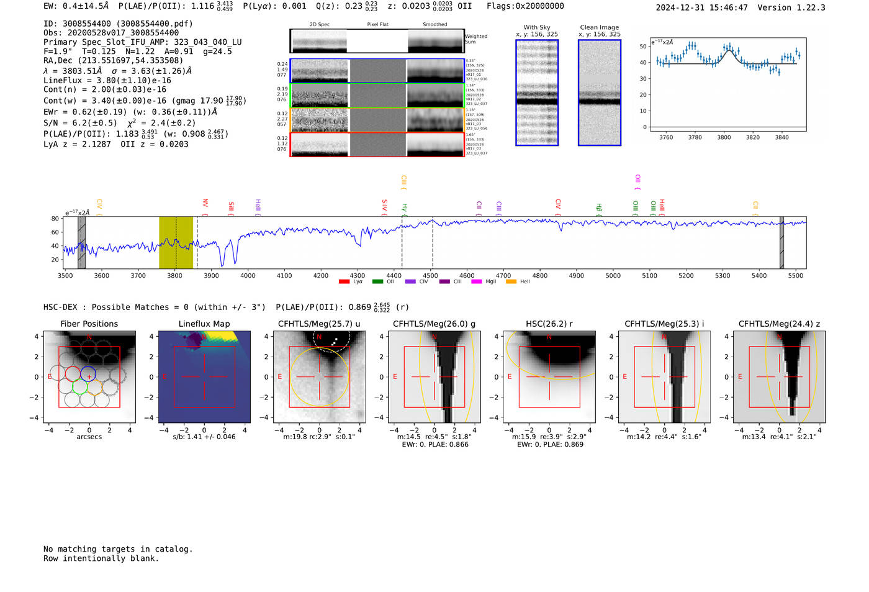This screenshot has height=592, width=869.
Task: Click the 'S/N = 6.2(±0.5)' value
Action: (x=80, y=123)
